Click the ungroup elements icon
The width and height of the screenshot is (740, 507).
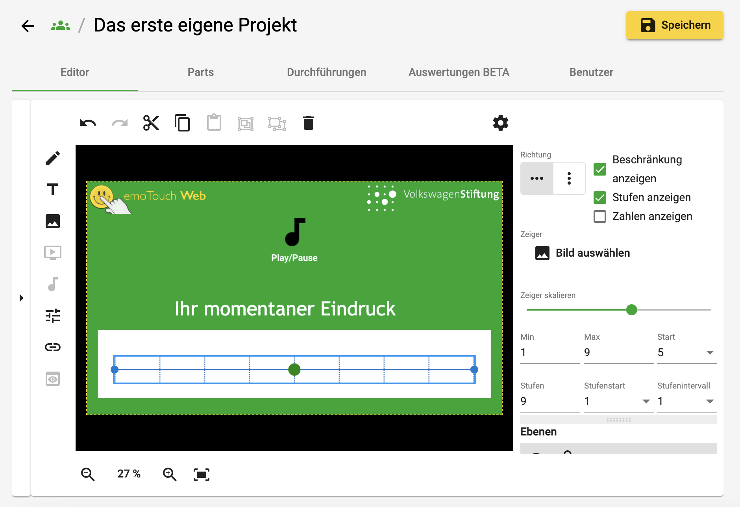coord(277,124)
